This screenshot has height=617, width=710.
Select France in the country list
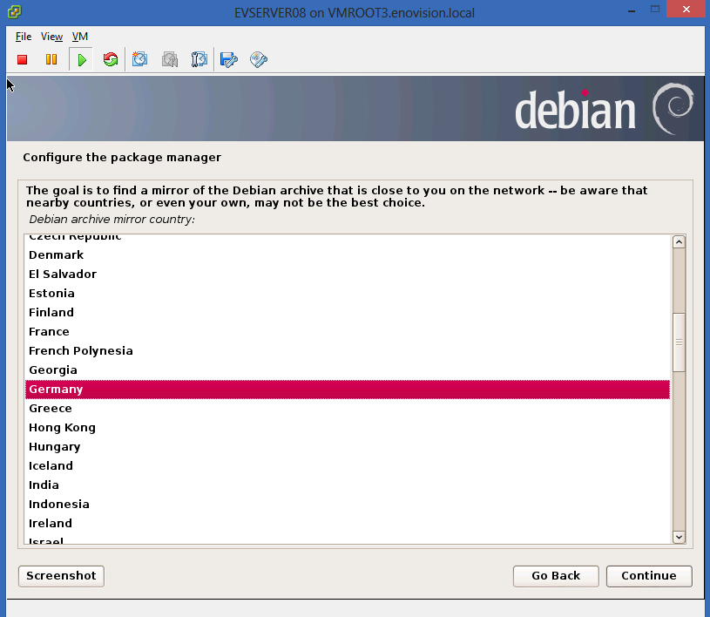tap(348, 332)
